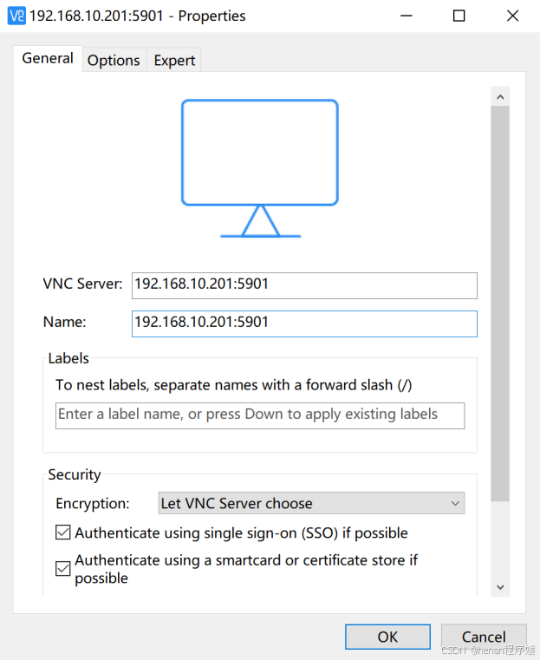540x660 pixels.
Task: Maximize the Properties window
Action: 459,16
